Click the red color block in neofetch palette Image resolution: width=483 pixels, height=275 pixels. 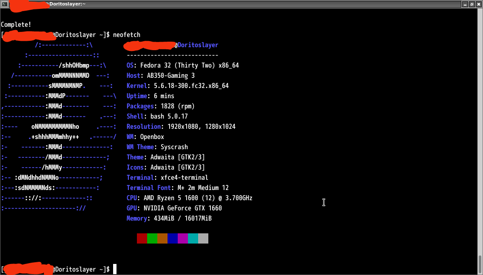(142, 238)
